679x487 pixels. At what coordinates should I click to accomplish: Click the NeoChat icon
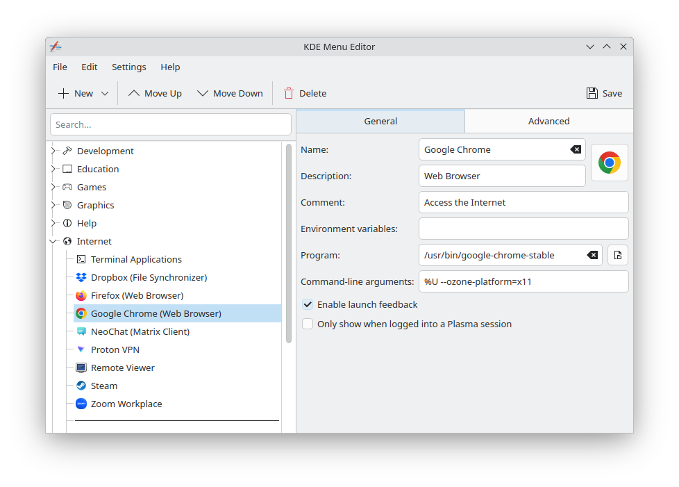tap(81, 331)
